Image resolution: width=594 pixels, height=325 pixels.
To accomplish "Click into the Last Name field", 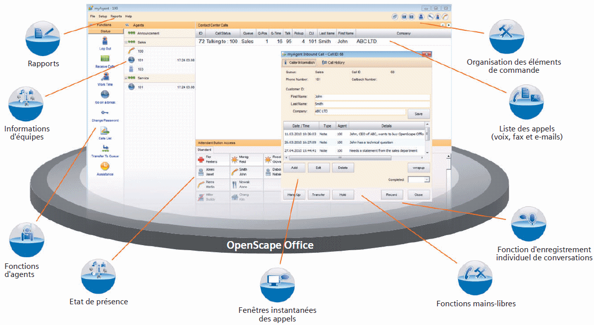I will click(x=372, y=104).
